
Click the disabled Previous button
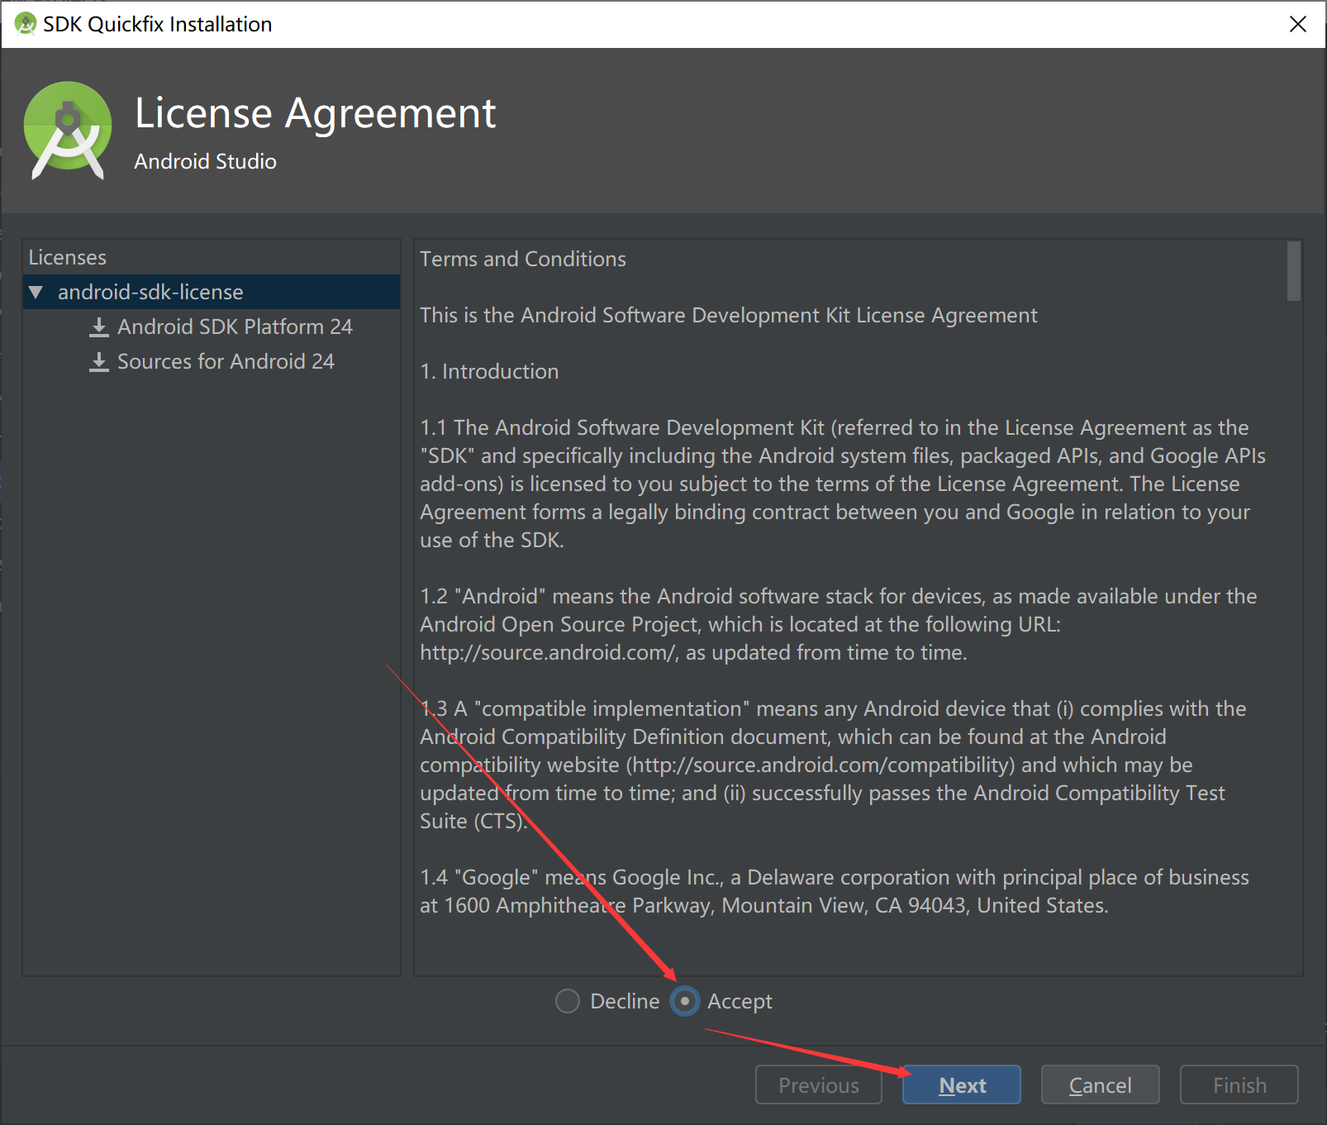point(819,1084)
